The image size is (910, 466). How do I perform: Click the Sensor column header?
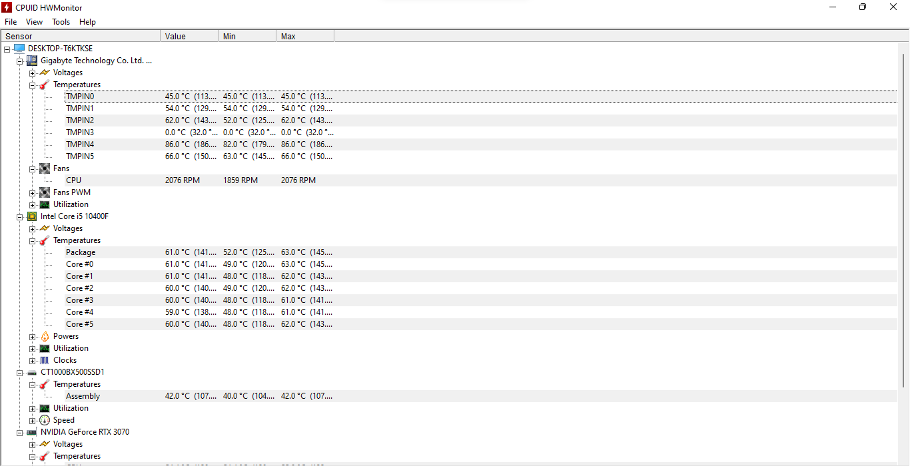pyautogui.click(x=81, y=36)
